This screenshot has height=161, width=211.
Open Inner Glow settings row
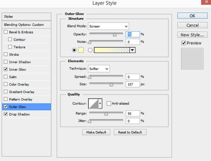pyautogui.click(x=27, y=69)
